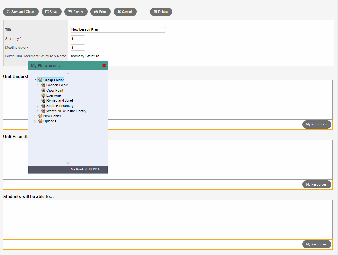Click the Group Folder icon

point(40,80)
